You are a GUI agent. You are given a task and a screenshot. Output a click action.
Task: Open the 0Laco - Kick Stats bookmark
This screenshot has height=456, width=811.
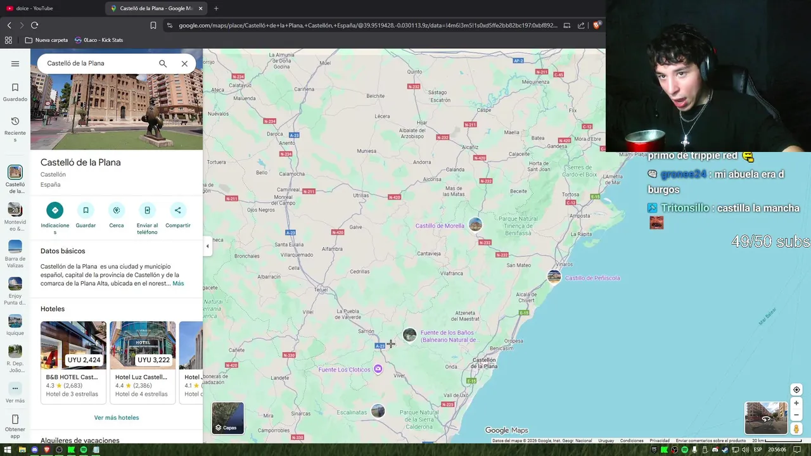98,40
